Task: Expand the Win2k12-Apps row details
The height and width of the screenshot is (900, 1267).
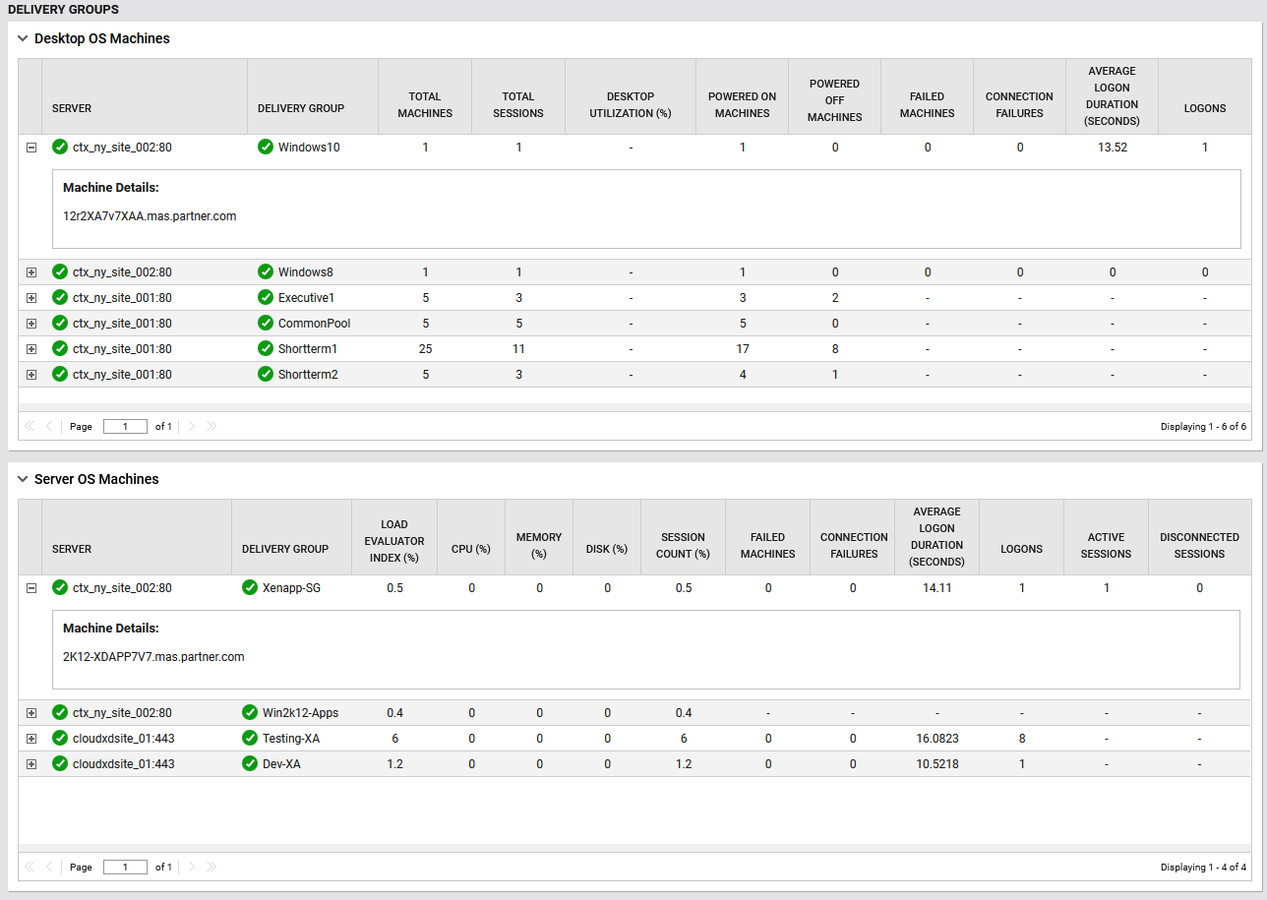Action: (x=30, y=712)
